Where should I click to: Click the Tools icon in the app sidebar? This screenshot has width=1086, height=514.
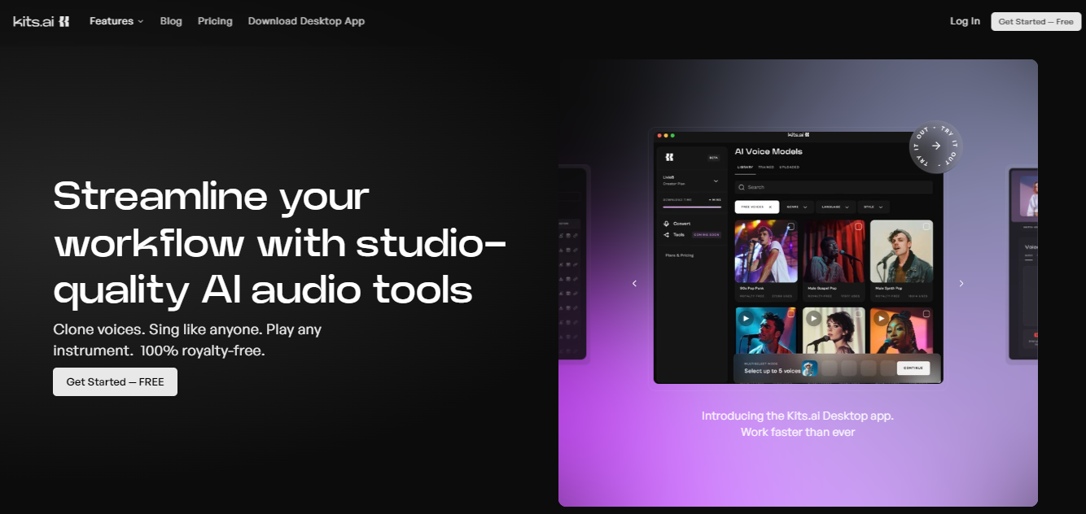[x=667, y=234]
